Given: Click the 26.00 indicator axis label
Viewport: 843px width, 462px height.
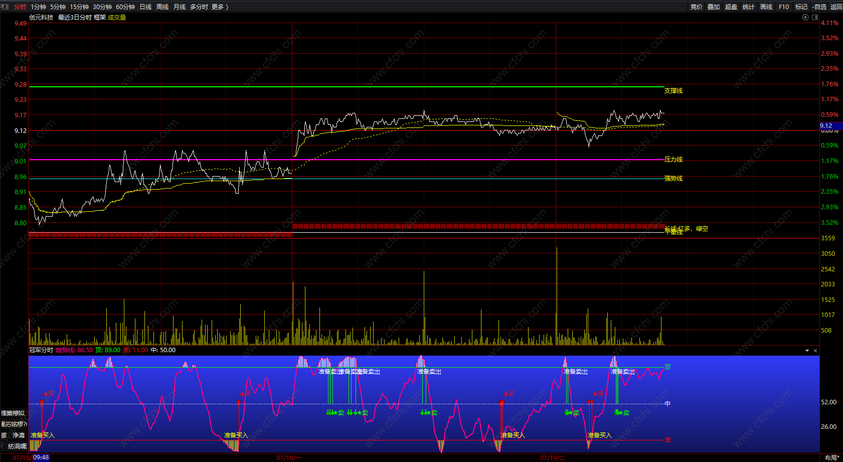Looking at the screenshot, I should (x=828, y=427).
